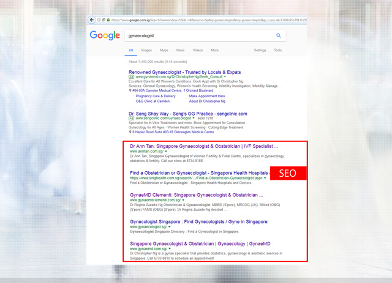Open the News results tab
The image size is (392, 283).
[180, 50]
